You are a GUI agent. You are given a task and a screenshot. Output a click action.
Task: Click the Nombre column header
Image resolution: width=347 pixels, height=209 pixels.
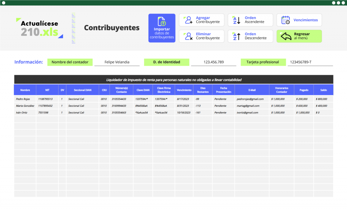(x=25, y=90)
